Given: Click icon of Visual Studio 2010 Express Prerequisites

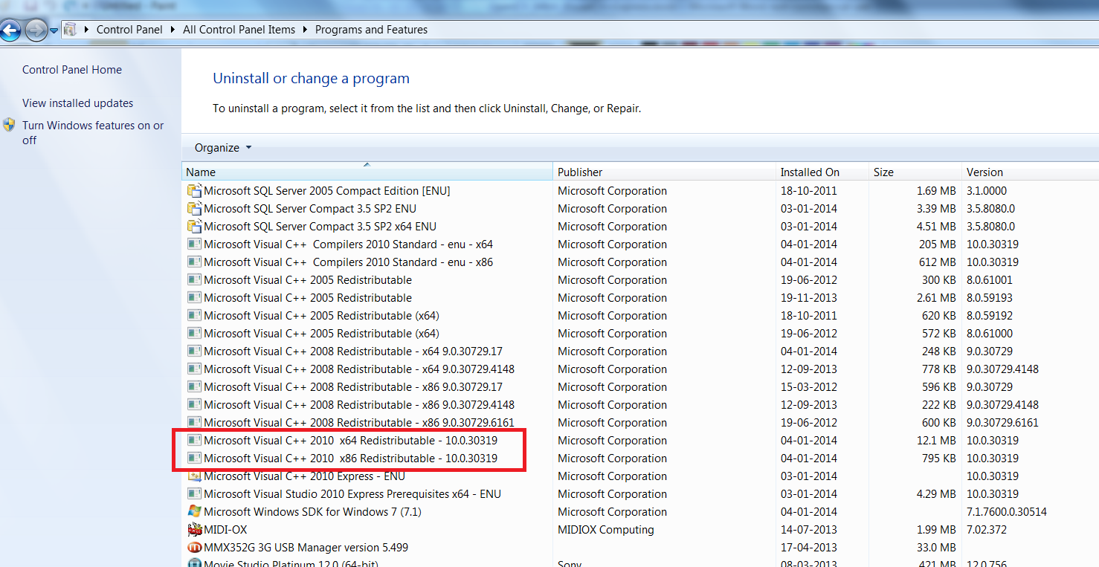Looking at the screenshot, I should pyautogui.click(x=194, y=494).
